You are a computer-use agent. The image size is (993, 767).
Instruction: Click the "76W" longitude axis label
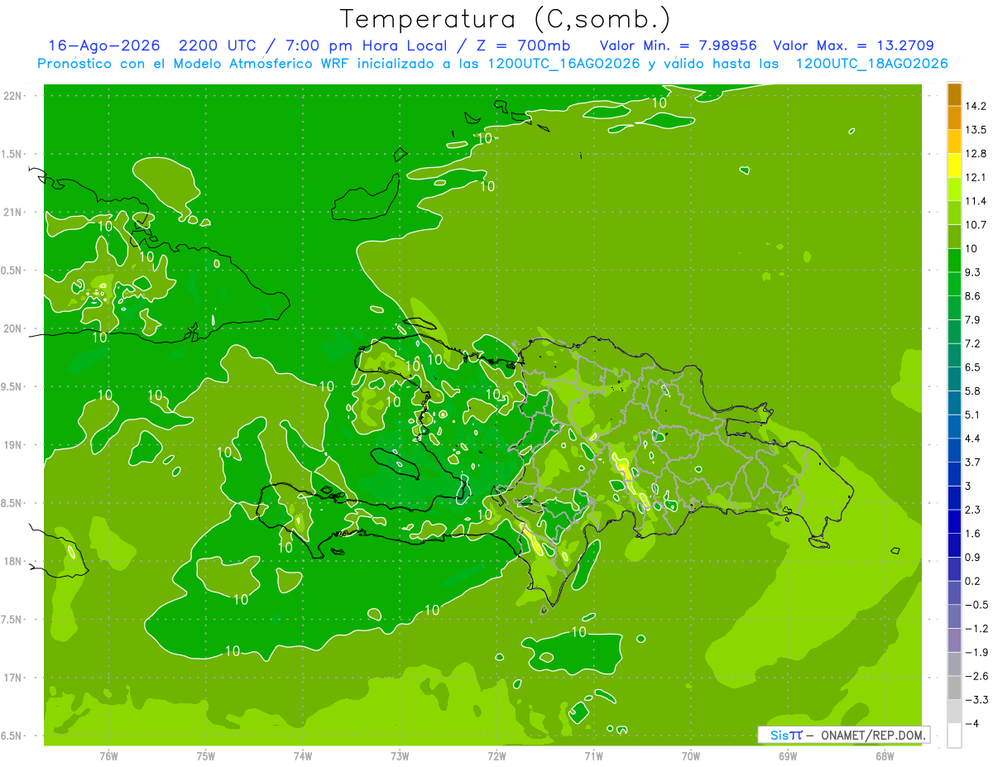(x=108, y=756)
